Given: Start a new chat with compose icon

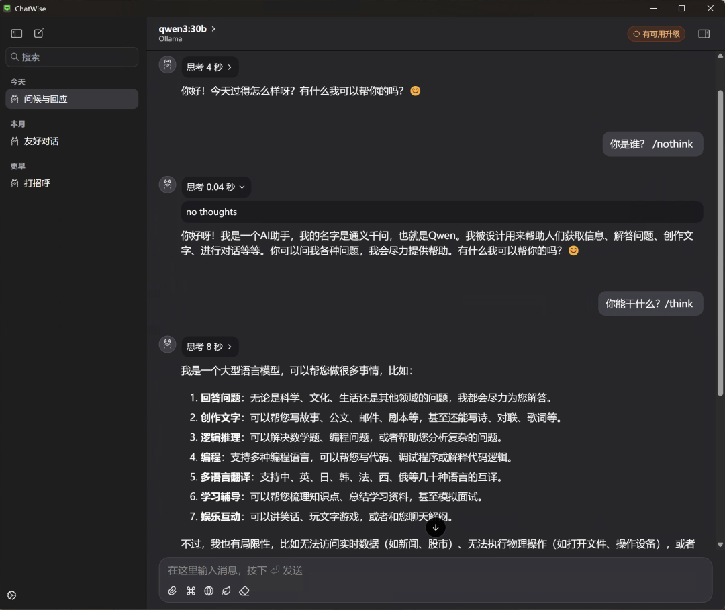Looking at the screenshot, I should point(39,34).
